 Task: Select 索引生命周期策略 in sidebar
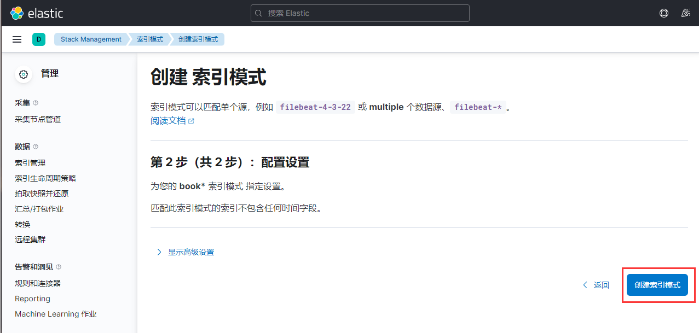point(45,178)
